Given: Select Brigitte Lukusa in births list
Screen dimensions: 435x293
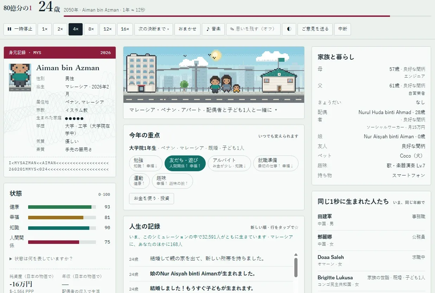Looking at the screenshot, I should pos(371,281).
